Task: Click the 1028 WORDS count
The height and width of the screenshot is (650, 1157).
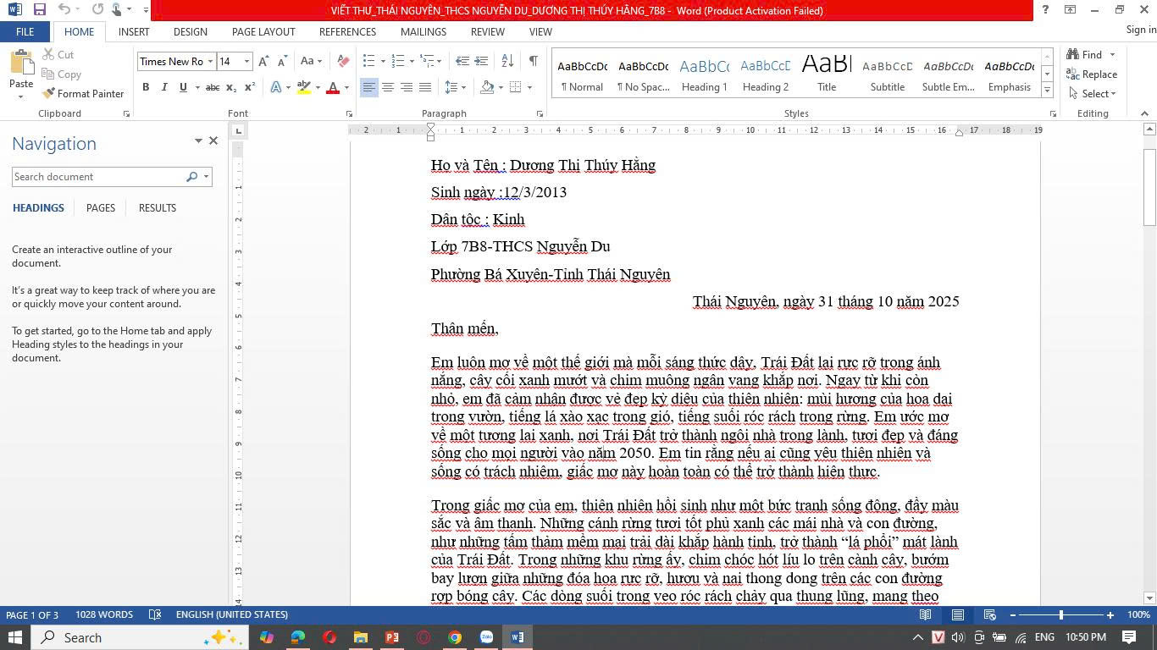Action: tap(104, 614)
